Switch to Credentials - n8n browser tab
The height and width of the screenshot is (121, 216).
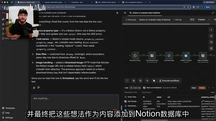[81, 2]
